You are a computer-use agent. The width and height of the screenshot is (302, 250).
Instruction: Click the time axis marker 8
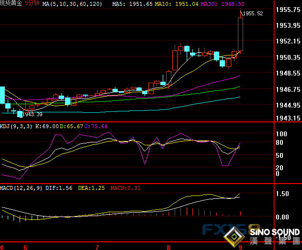pyautogui.click(x=168, y=247)
